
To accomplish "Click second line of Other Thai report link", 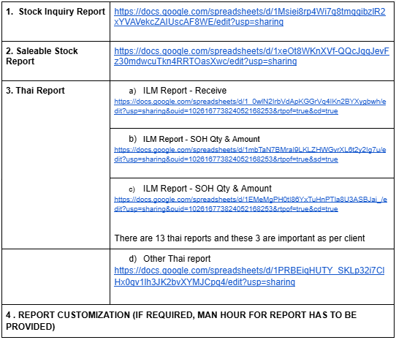I will [x=205, y=282].
